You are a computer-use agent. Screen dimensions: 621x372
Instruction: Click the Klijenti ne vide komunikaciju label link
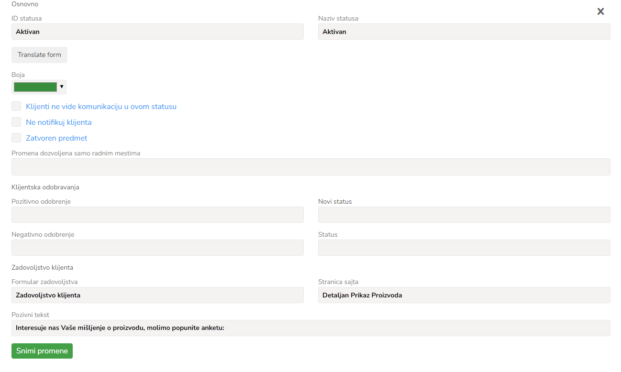click(101, 107)
